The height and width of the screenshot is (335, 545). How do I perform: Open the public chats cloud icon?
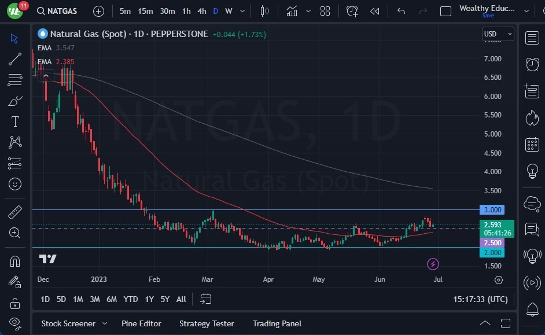pos(532,203)
